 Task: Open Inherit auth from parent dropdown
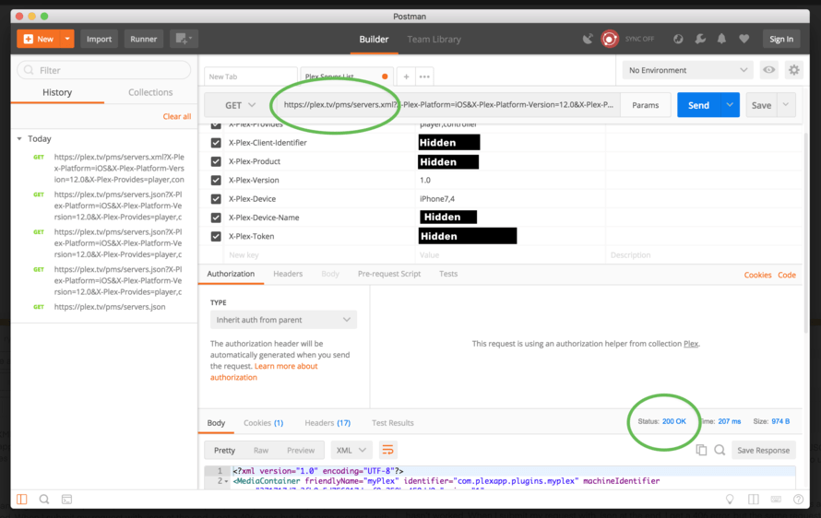(x=283, y=320)
